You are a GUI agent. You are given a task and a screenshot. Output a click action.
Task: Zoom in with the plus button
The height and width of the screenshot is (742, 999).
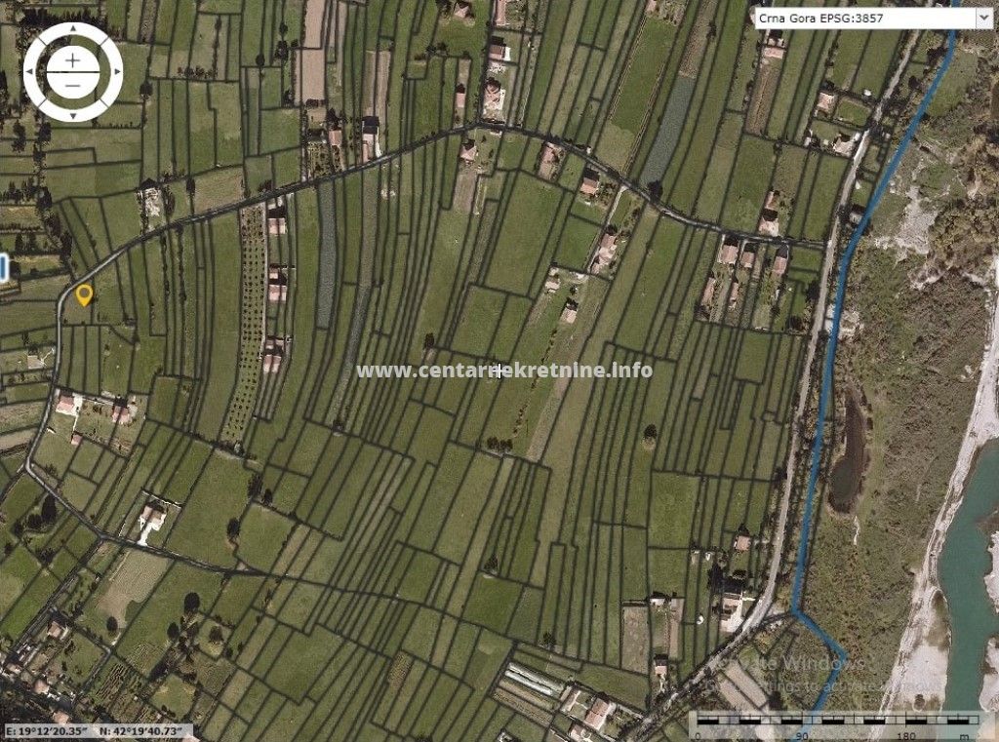coord(72,59)
